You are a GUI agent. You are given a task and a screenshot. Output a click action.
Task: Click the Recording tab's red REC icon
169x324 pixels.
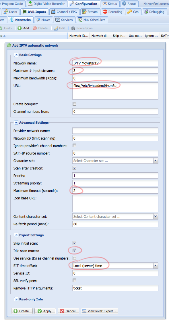pyautogui.click(x=105, y=12)
